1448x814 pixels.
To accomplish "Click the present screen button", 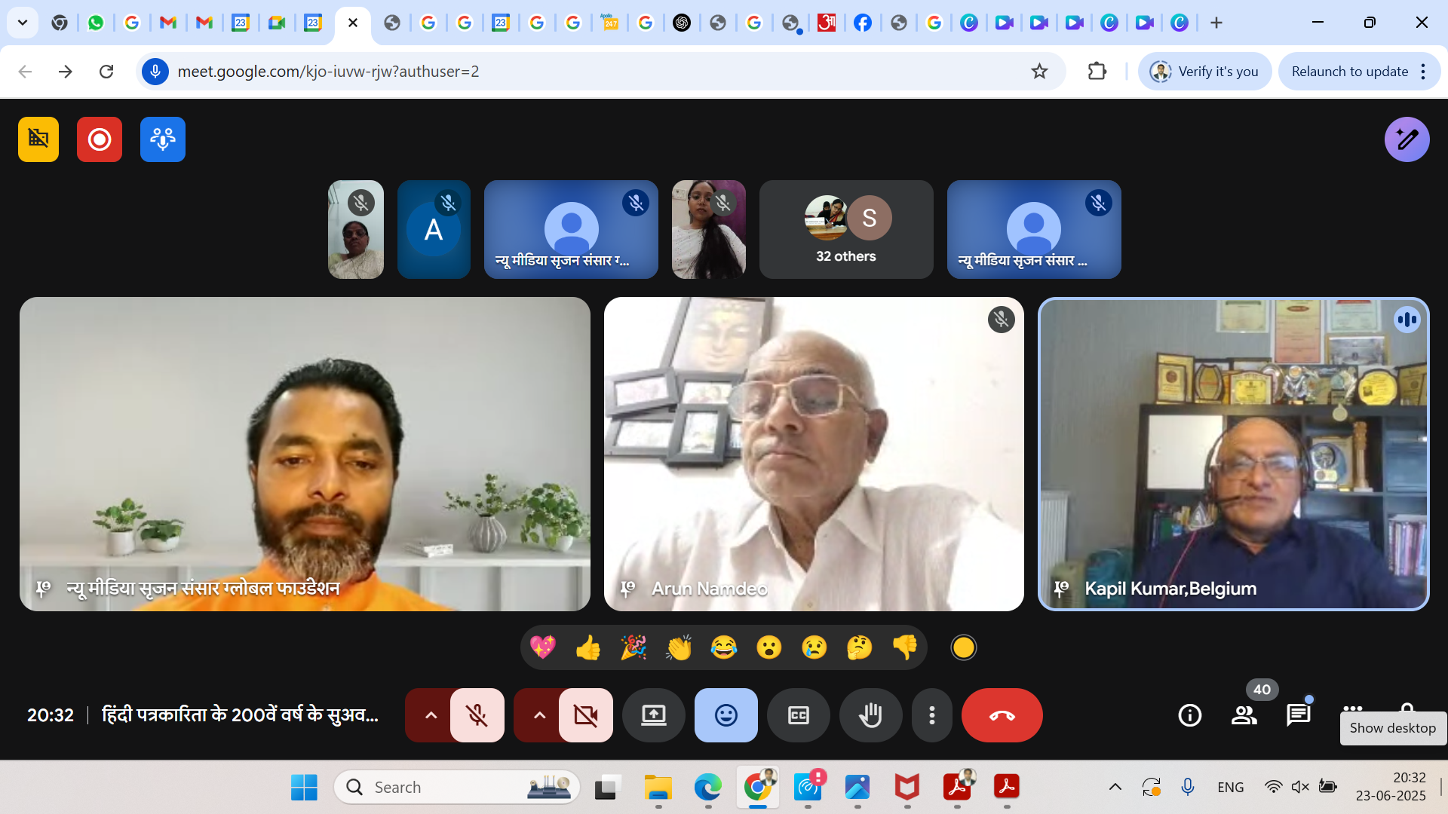I will [654, 715].
